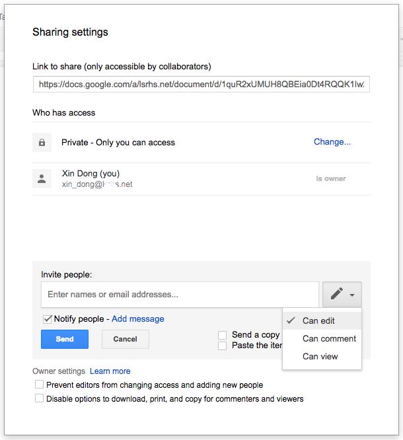This screenshot has height=440, width=403.
Task: Click the Is owner label for Xin Dong
Action: point(330,178)
